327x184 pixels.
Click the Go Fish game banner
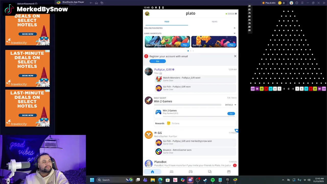coord(214,42)
